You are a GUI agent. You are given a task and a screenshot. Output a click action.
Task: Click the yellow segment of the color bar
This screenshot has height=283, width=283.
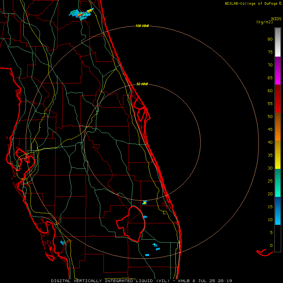[x=278, y=155]
